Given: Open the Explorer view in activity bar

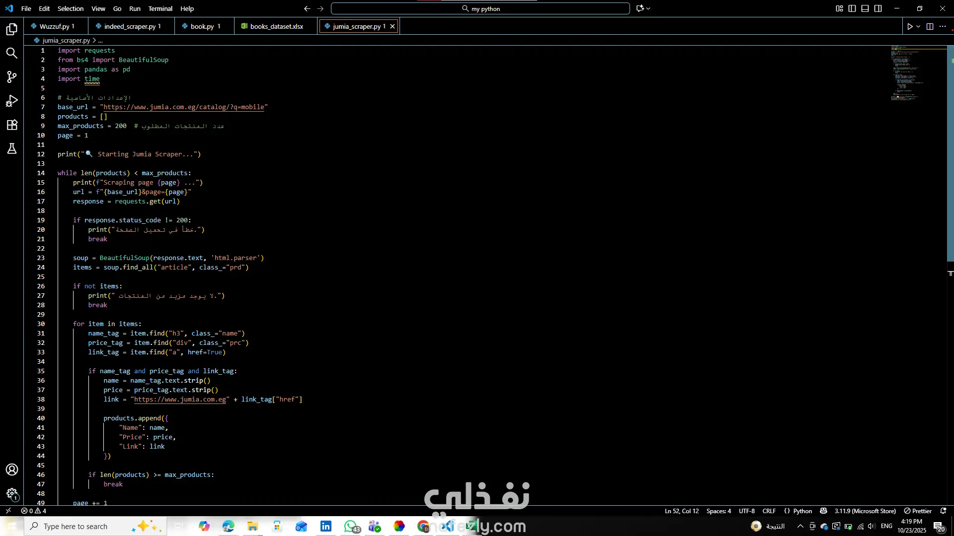Looking at the screenshot, I should [x=12, y=29].
